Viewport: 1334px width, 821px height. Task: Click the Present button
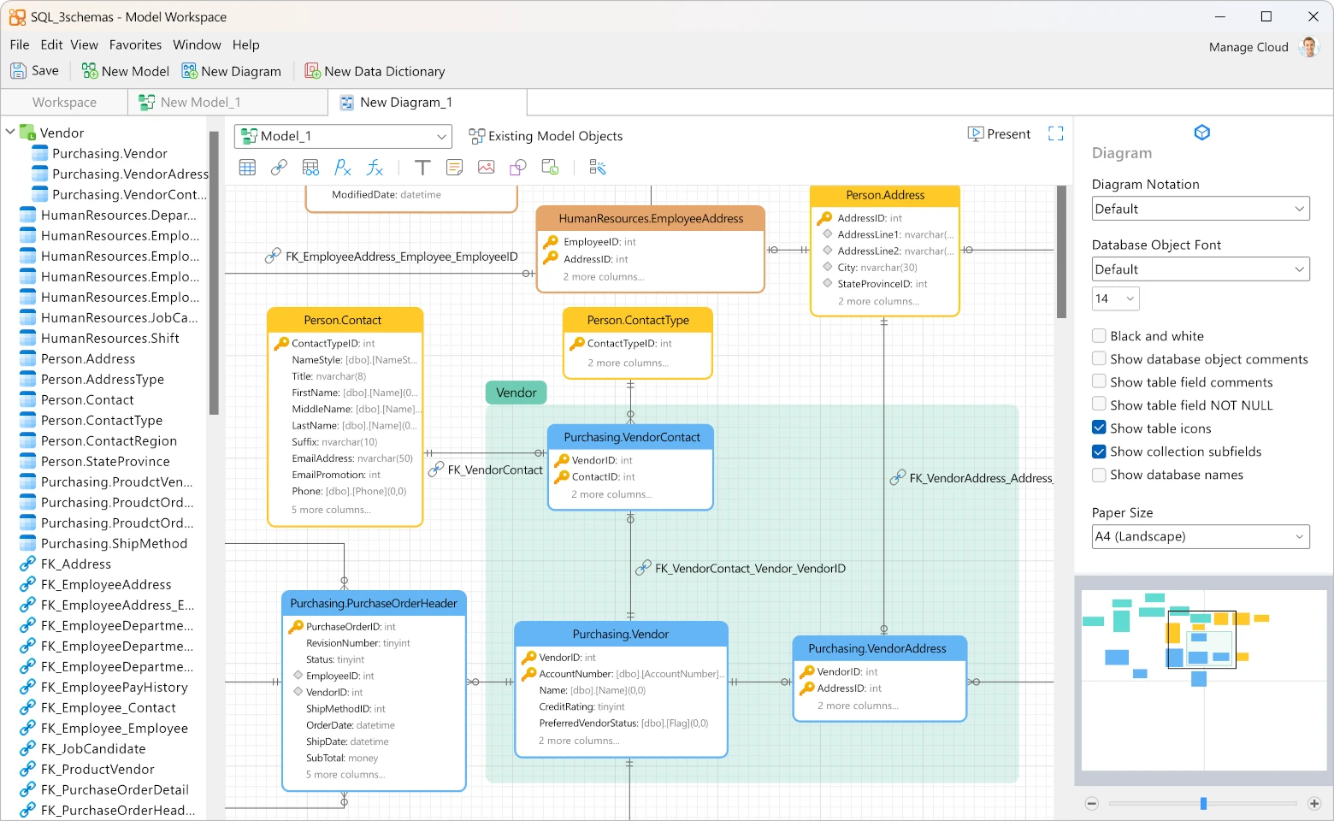(x=999, y=134)
